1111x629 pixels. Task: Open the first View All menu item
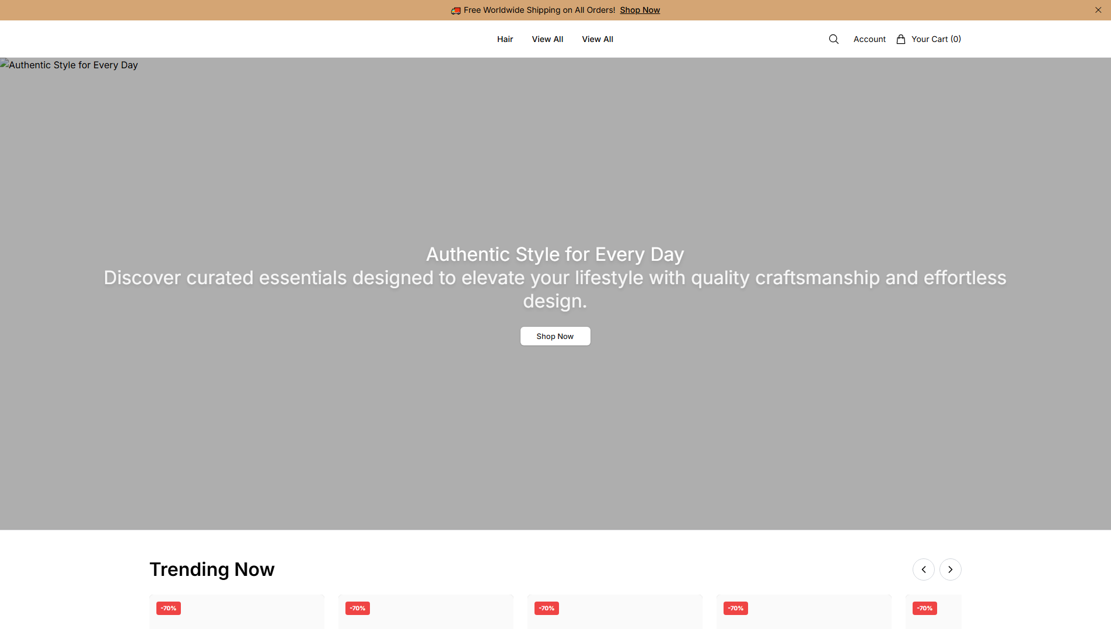[x=547, y=39]
